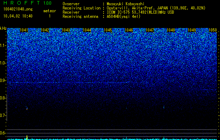Click the 1.1 frequency axis label
Screen dimensions: 220x140
tap(3, 45)
